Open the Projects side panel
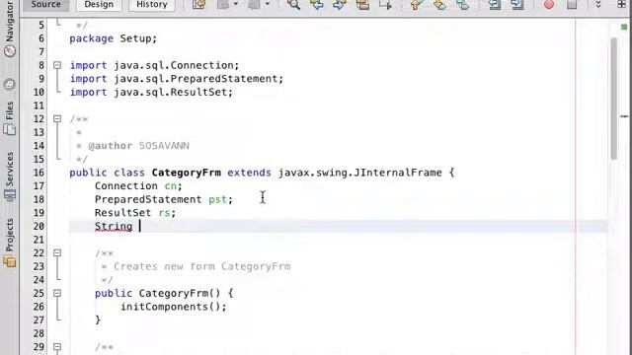This screenshot has height=355, width=632. point(10,243)
